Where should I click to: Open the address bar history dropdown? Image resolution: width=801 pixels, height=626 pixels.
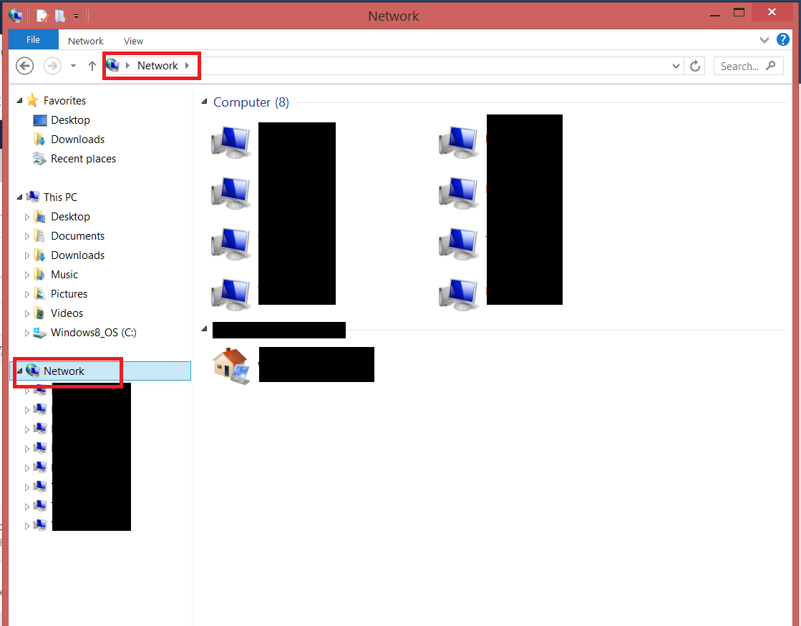[676, 66]
